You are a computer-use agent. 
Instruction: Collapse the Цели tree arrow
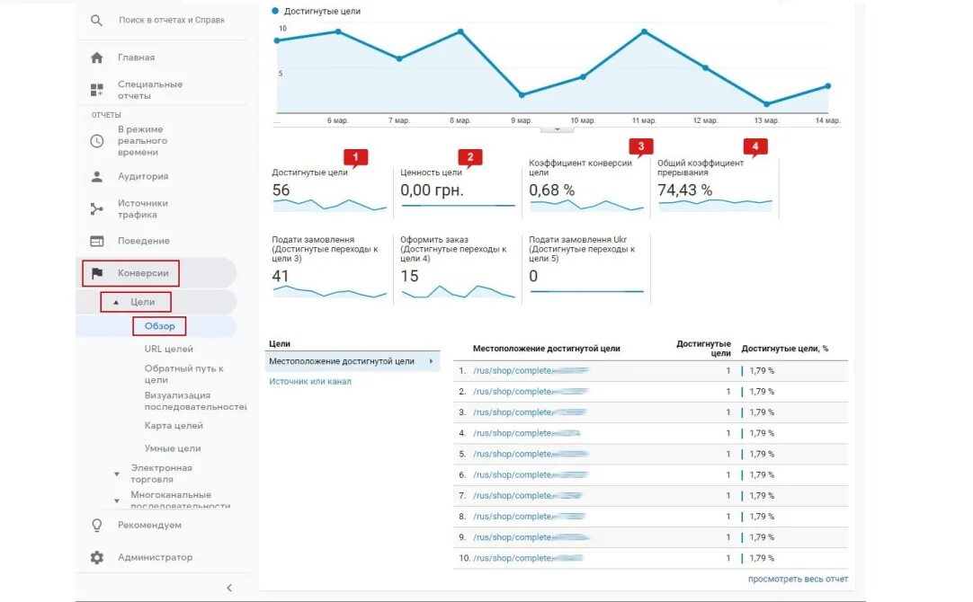point(115,303)
